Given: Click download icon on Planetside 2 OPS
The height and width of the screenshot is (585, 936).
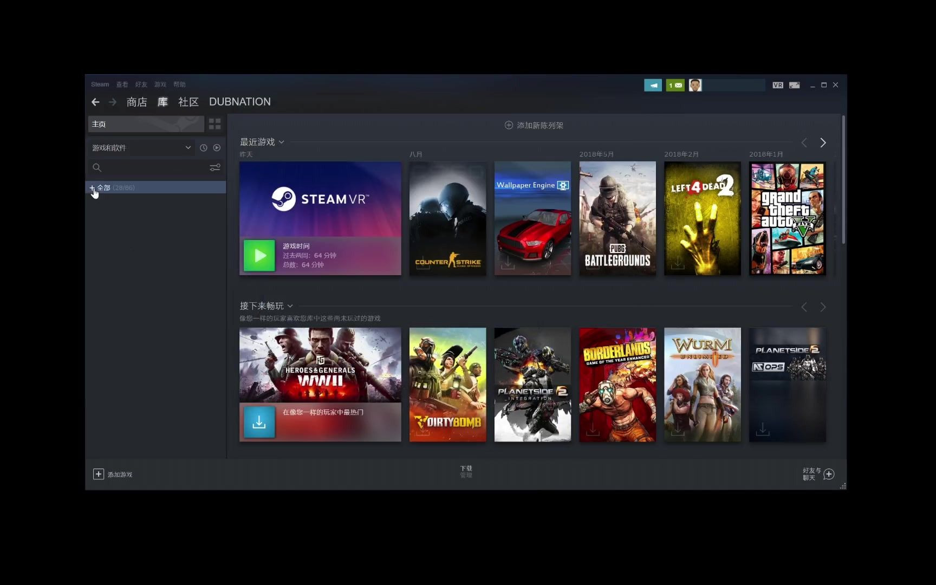Looking at the screenshot, I should click(x=763, y=429).
